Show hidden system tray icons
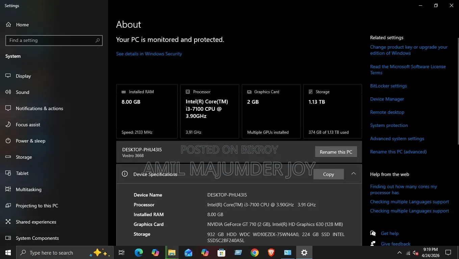Viewport: 459px width, 259px height. click(x=400, y=253)
